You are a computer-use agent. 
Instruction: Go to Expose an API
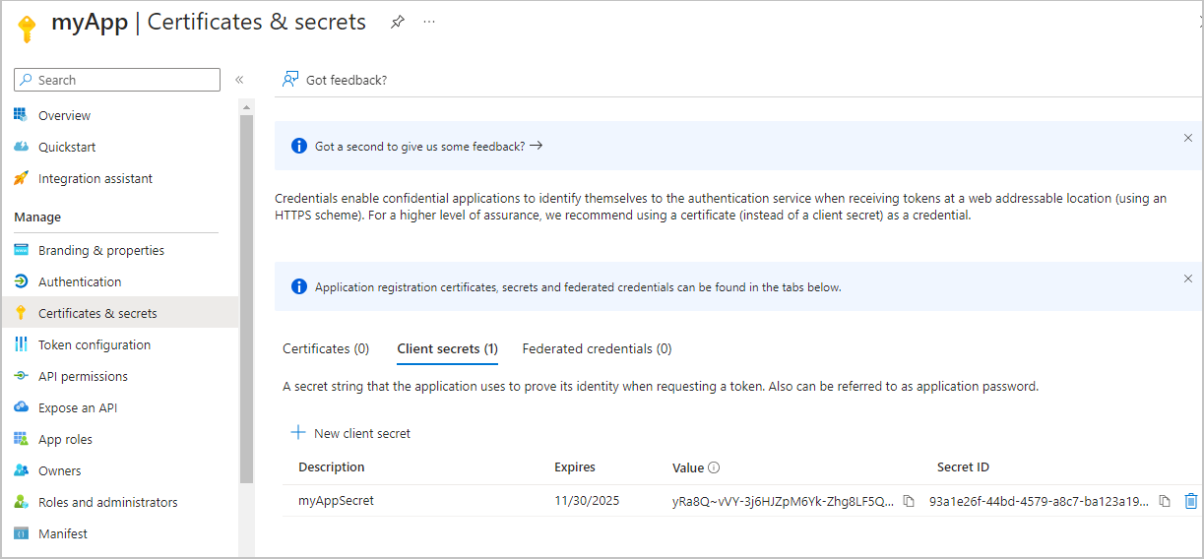[78, 407]
